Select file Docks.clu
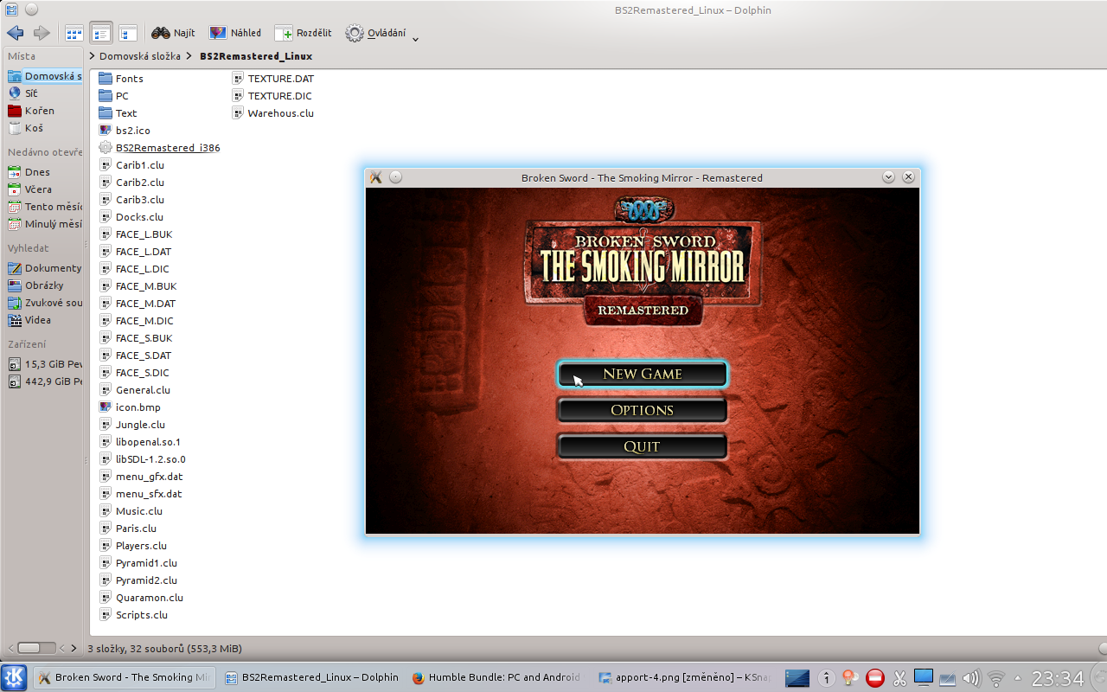 pos(131,217)
